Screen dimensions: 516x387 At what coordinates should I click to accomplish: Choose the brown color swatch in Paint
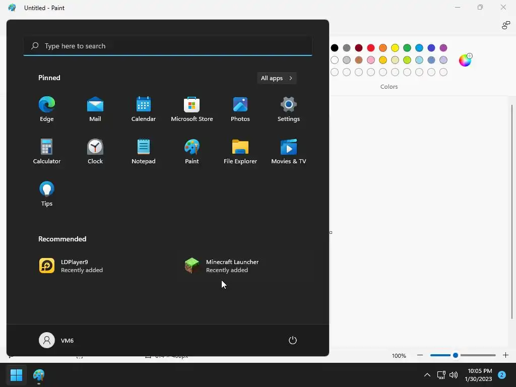[x=359, y=60]
